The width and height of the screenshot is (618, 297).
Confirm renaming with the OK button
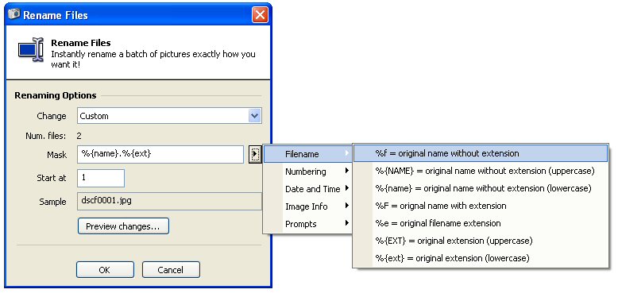click(x=105, y=270)
